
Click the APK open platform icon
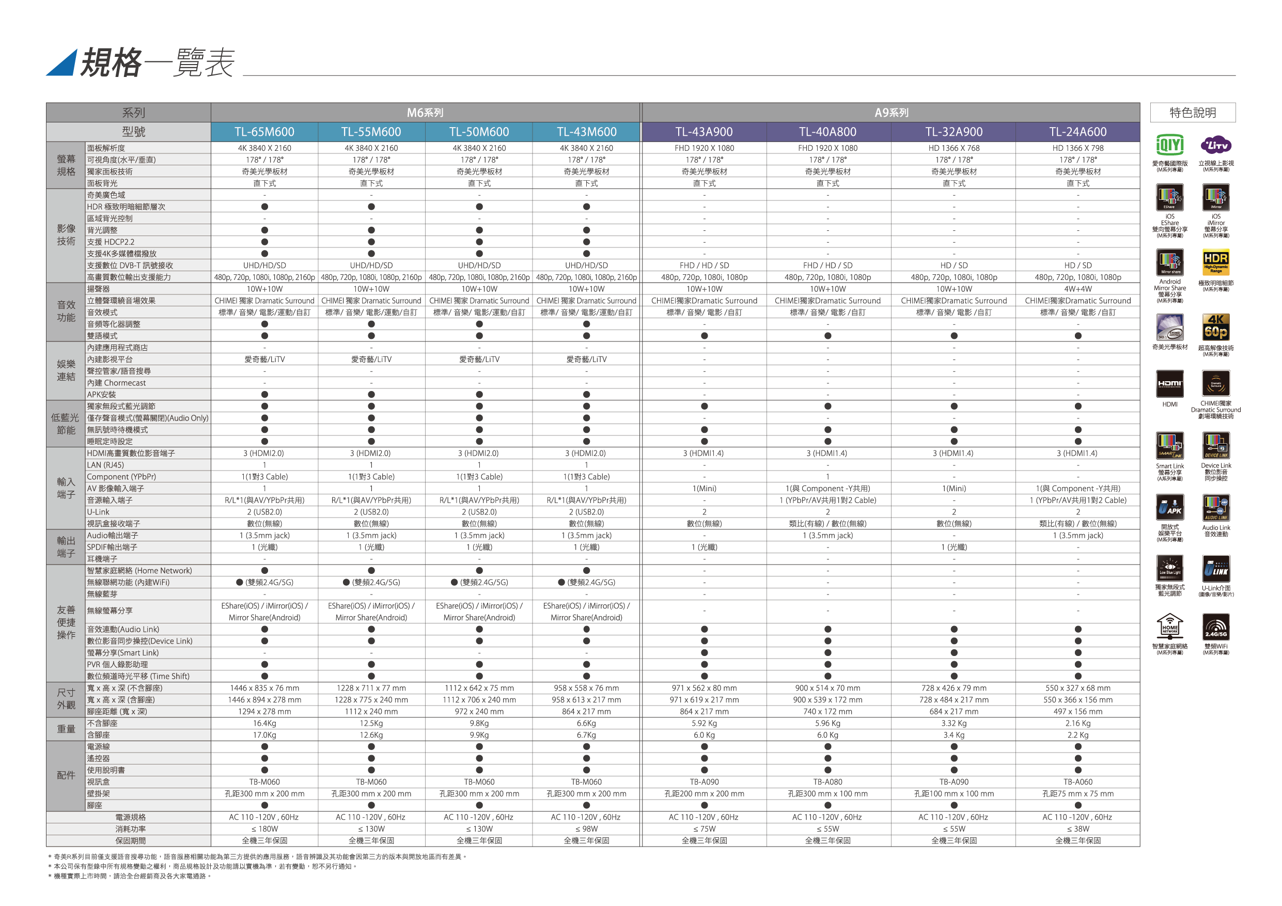[1169, 508]
